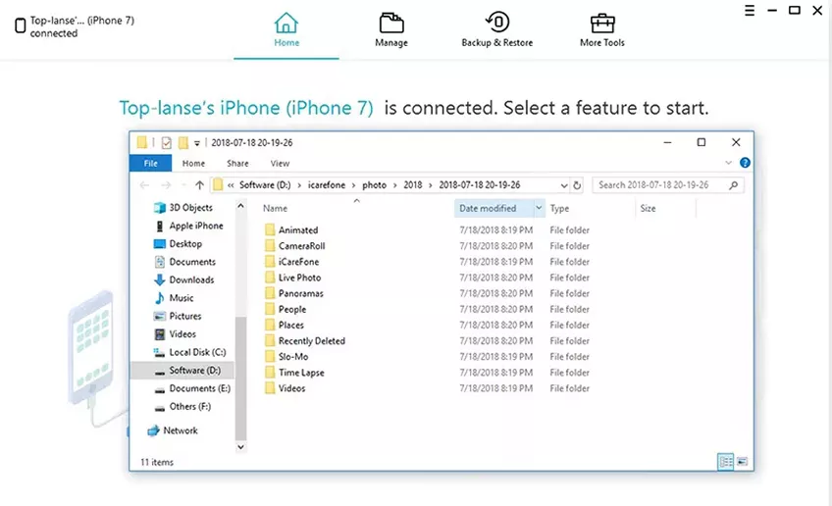Open More Tools toolbox icon
Image resolution: width=832 pixels, height=506 pixels.
602,23
